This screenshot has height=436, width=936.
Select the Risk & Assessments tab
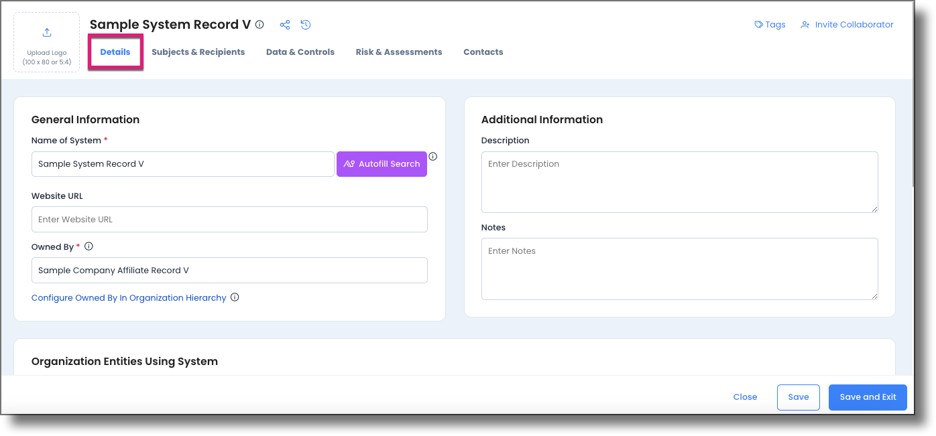[398, 52]
